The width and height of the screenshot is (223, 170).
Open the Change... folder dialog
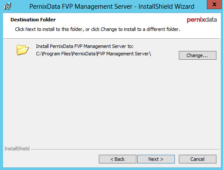(198, 55)
